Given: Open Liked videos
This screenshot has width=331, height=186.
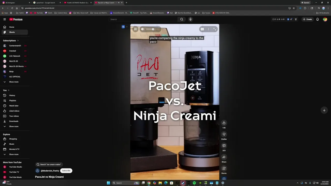Looking at the screenshot, I should point(15,111).
